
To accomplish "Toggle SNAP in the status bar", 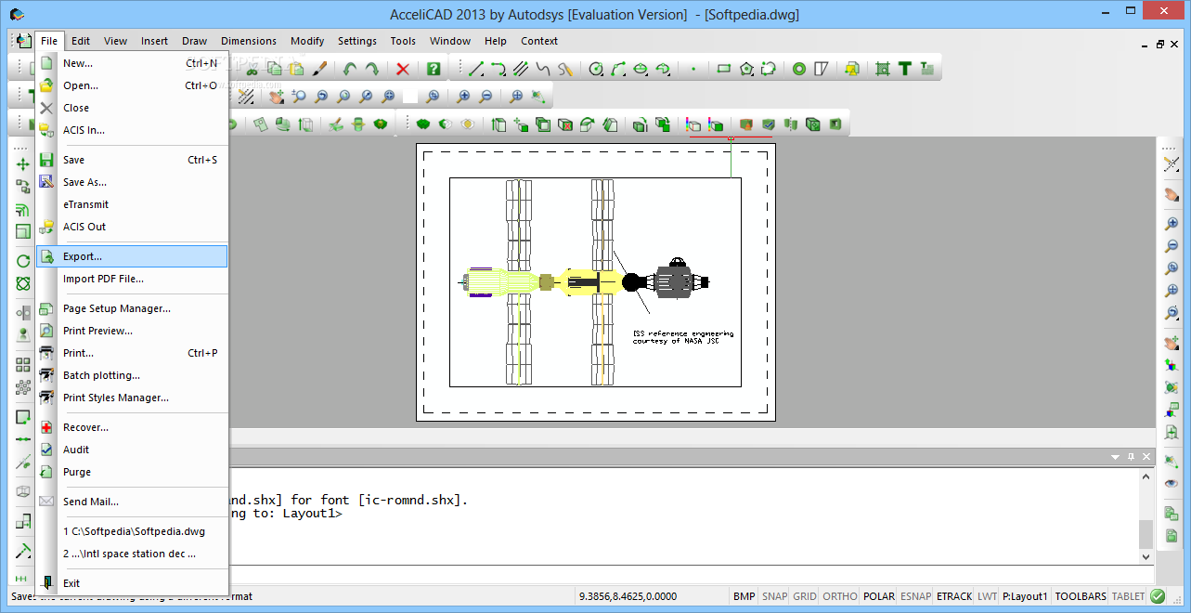I will (774, 596).
